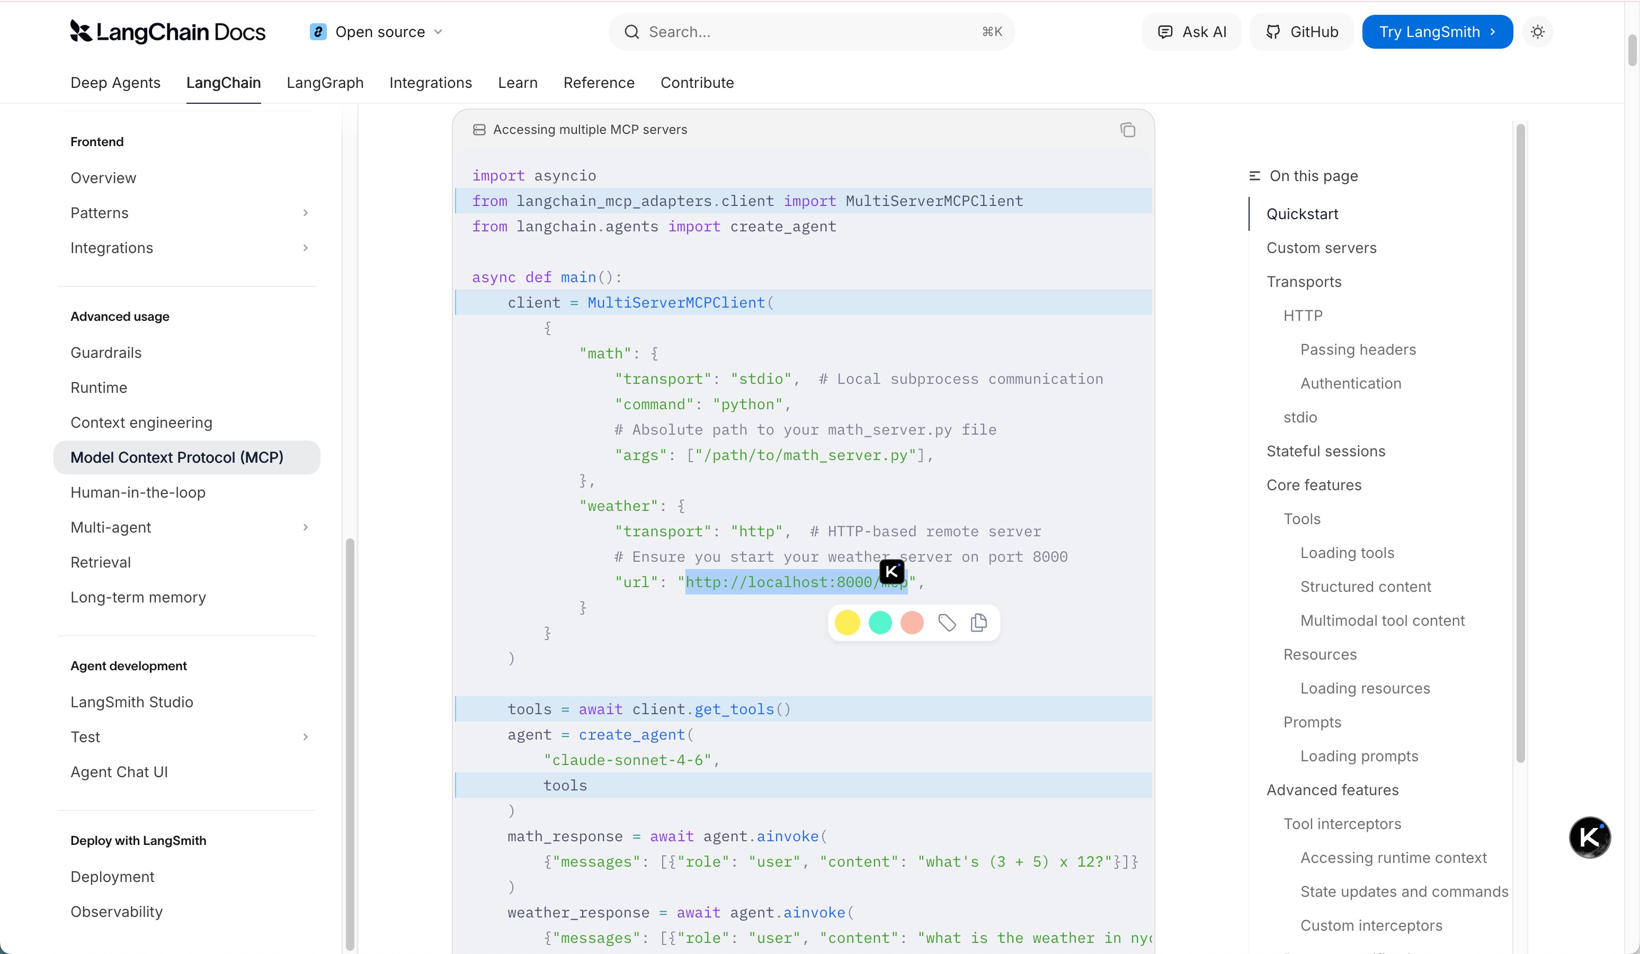Screen dimensions: 1640x954
Task: Pick the yellow highlight color
Action: [846, 623]
